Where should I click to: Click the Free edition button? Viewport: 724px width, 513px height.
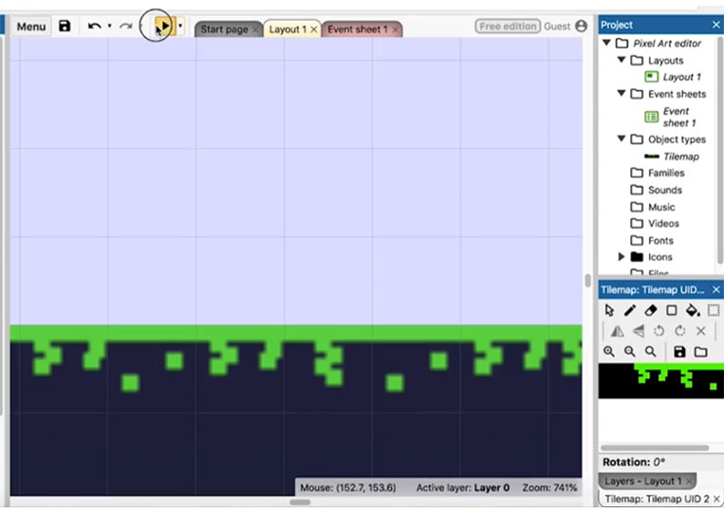pyautogui.click(x=508, y=27)
